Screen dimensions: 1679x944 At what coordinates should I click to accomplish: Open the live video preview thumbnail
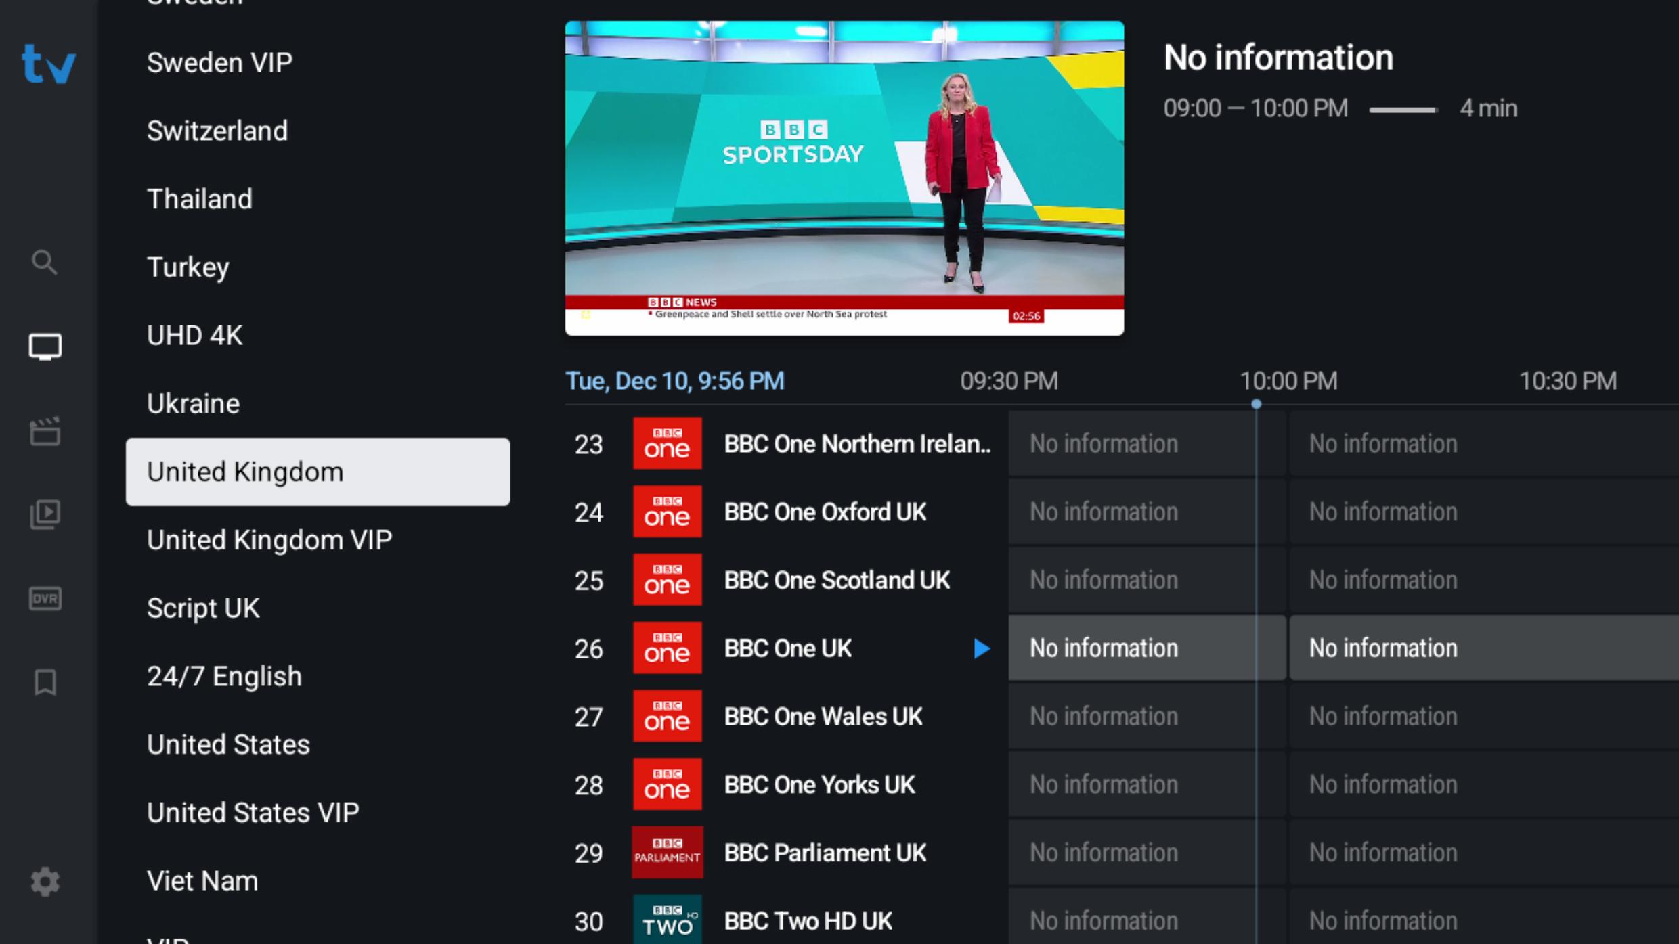844,178
